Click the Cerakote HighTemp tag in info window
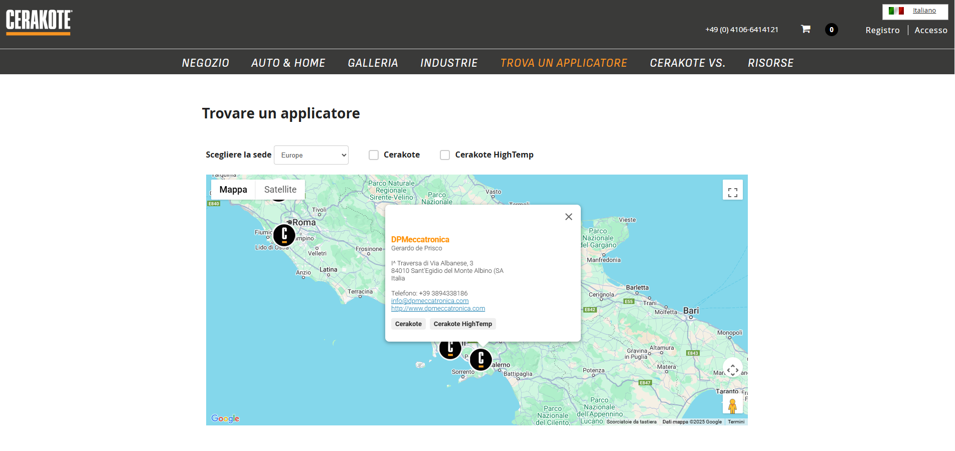This screenshot has height=451, width=955. pyautogui.click(x=462, y=324)
